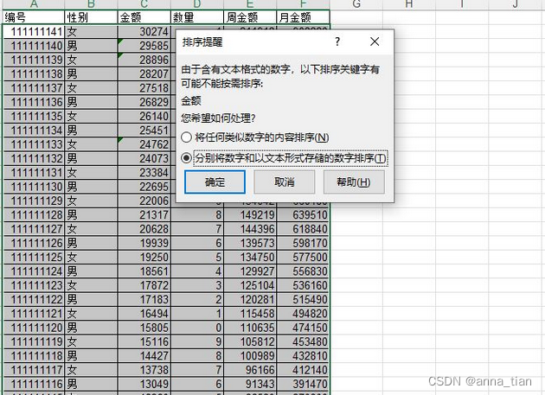
Task: Click the 周金额 header cell
Action: click(250, 17)
